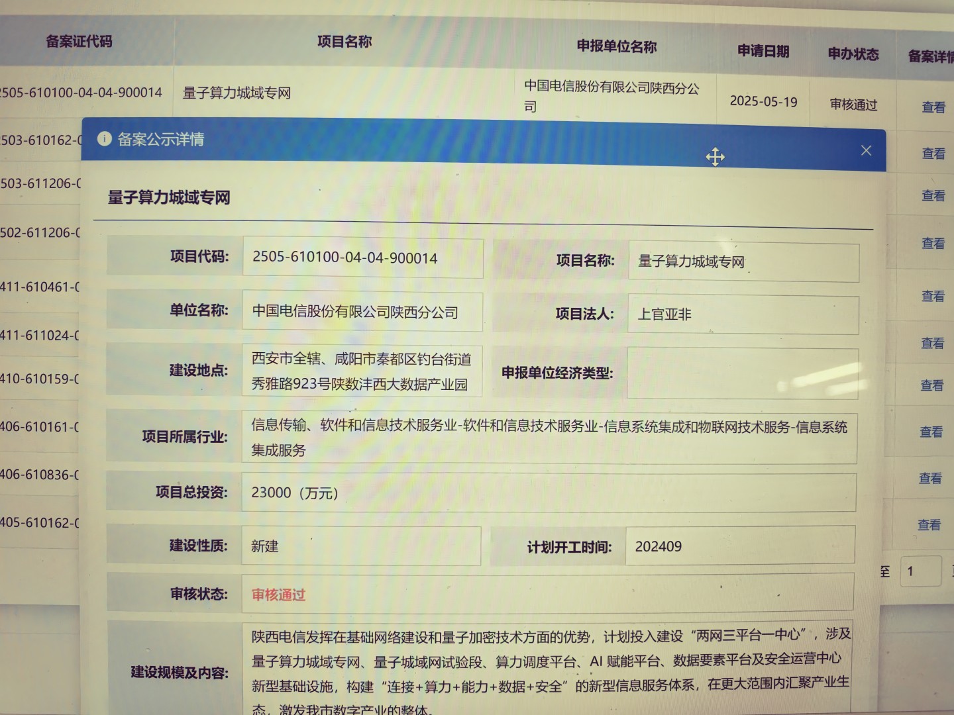
Task: Click the partial code 406-610836 in table
Action: [x=40, y=474]
